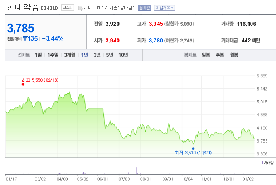The image size is (276, 185).
Task: Click the 코스피 market label
Action: 68,7
